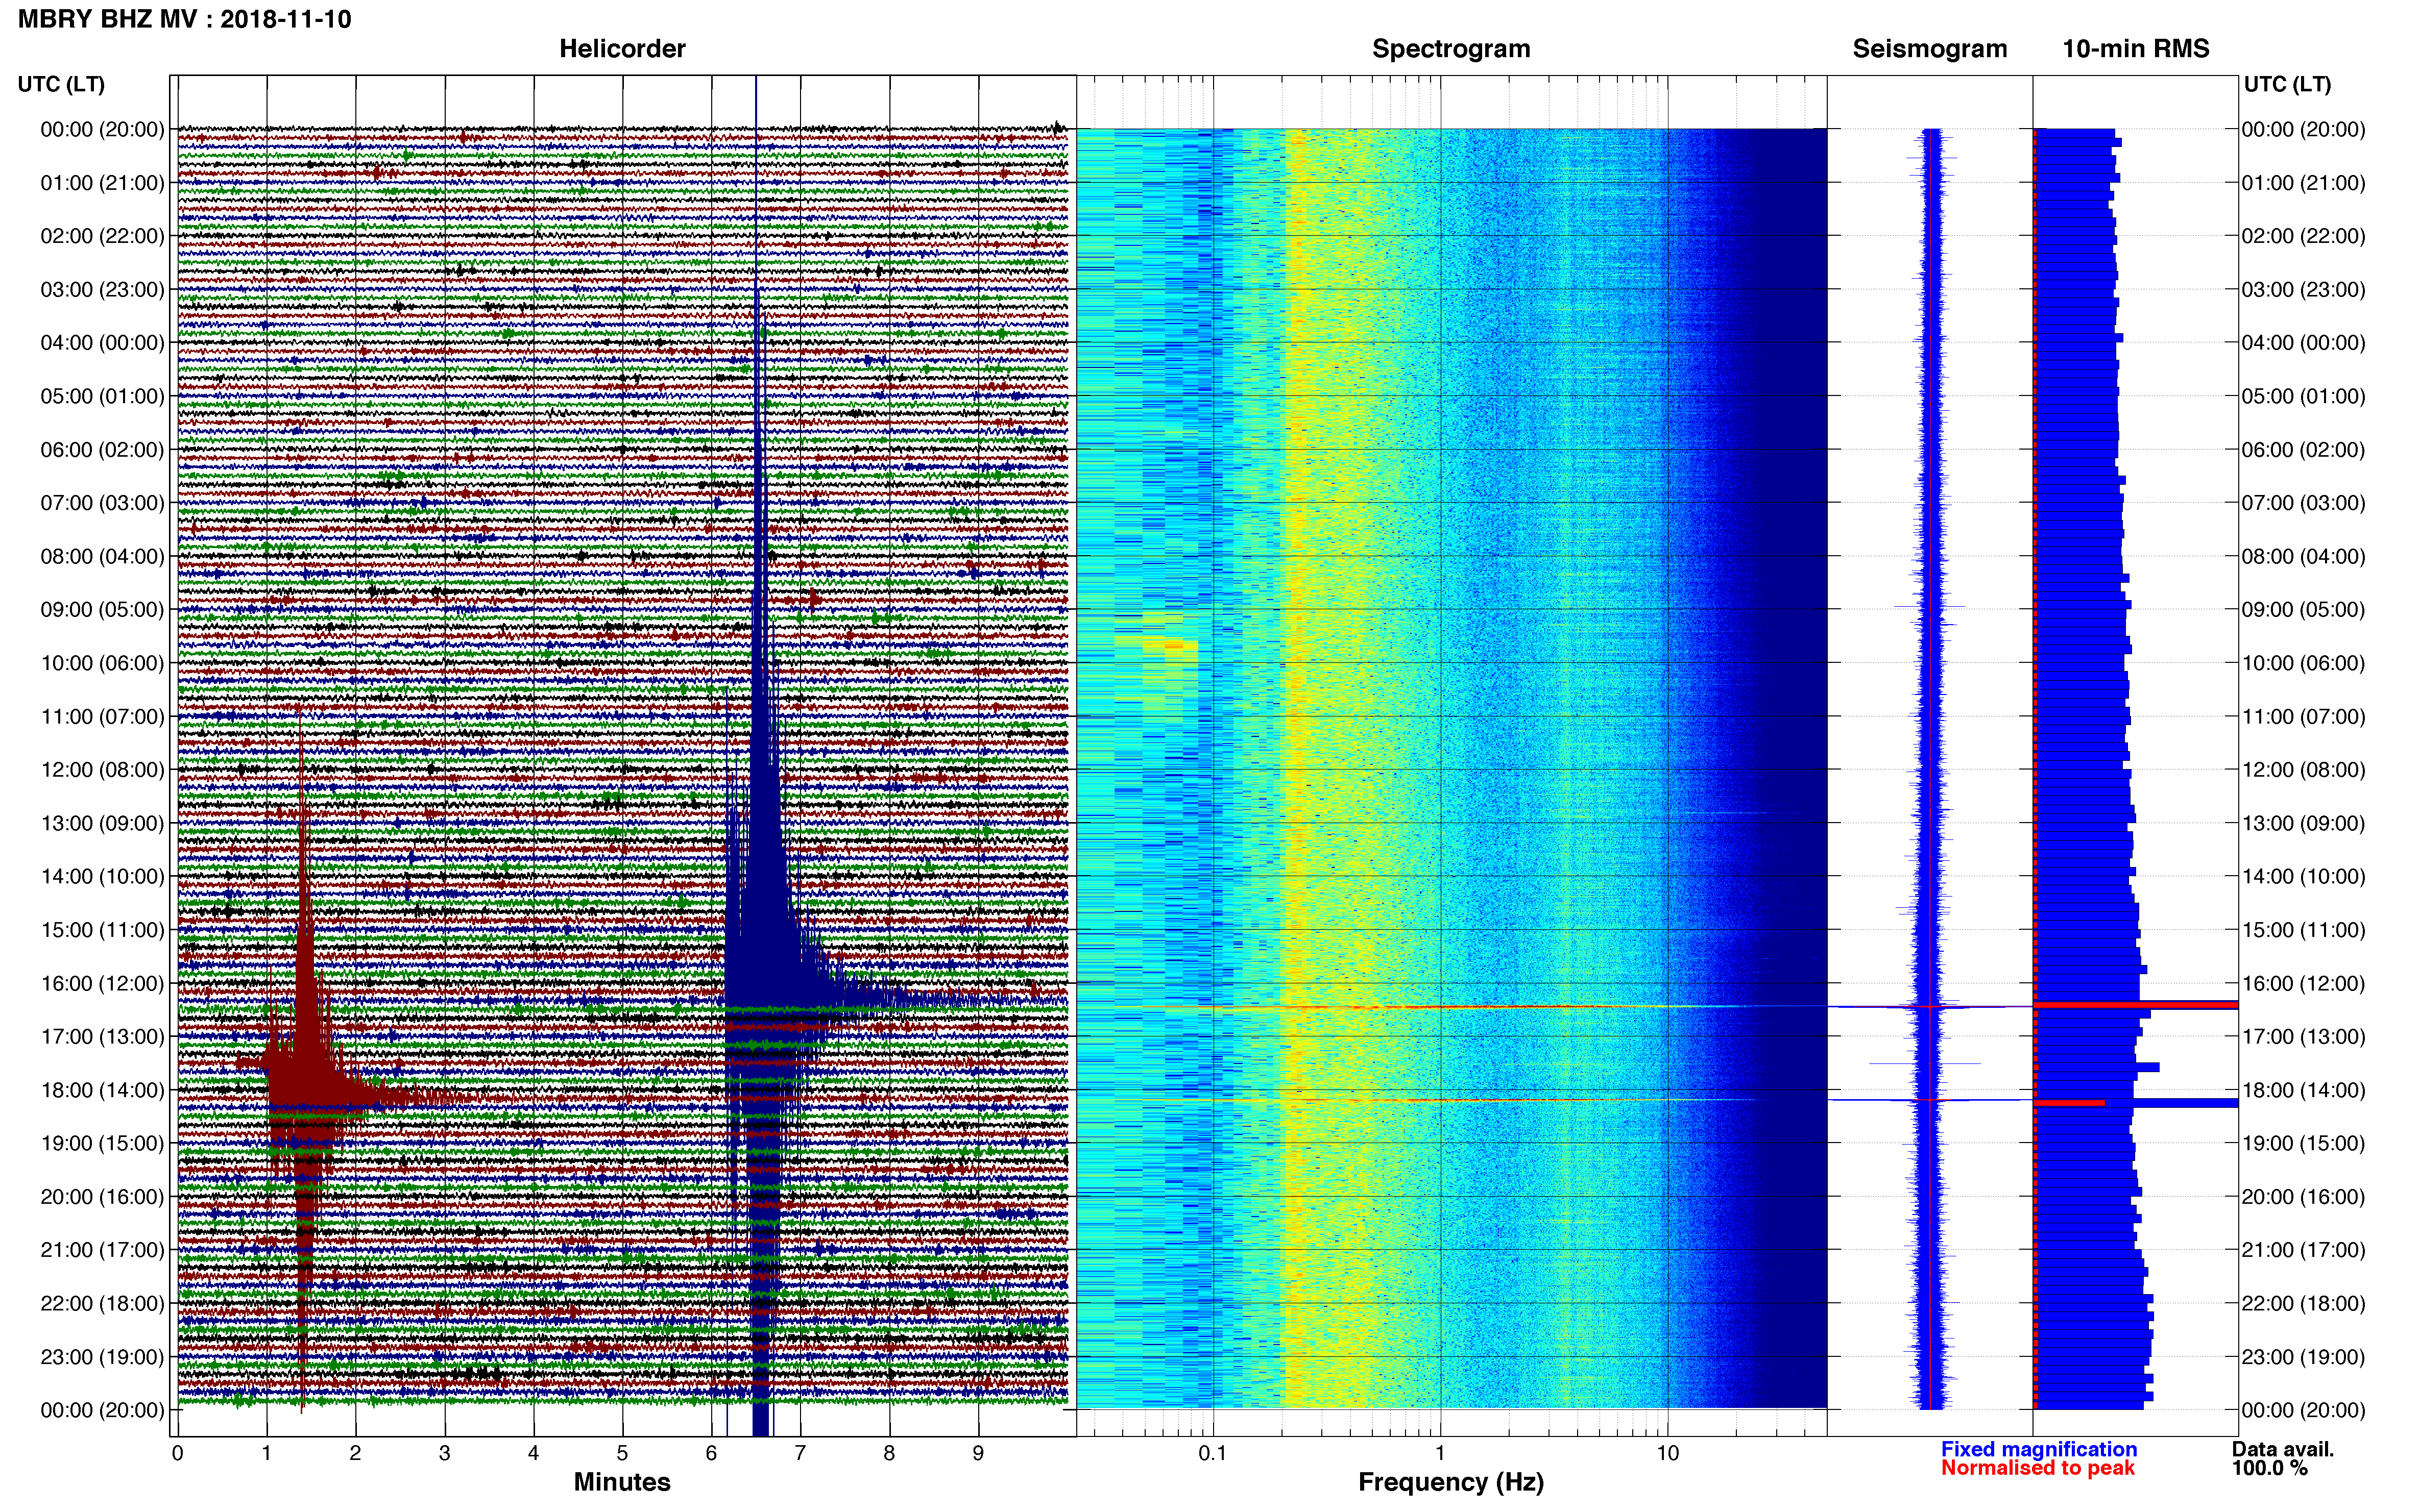Click the 9 tick on the Minutes axis
Viewport: 2420px width, 1512px height.
click(x=978, y=1453)
